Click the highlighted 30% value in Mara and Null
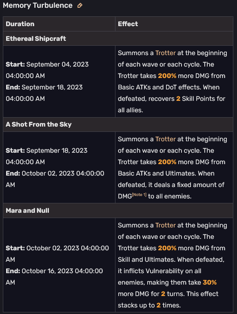The width and height of the screenshot is (237, 314). (210, 283)
